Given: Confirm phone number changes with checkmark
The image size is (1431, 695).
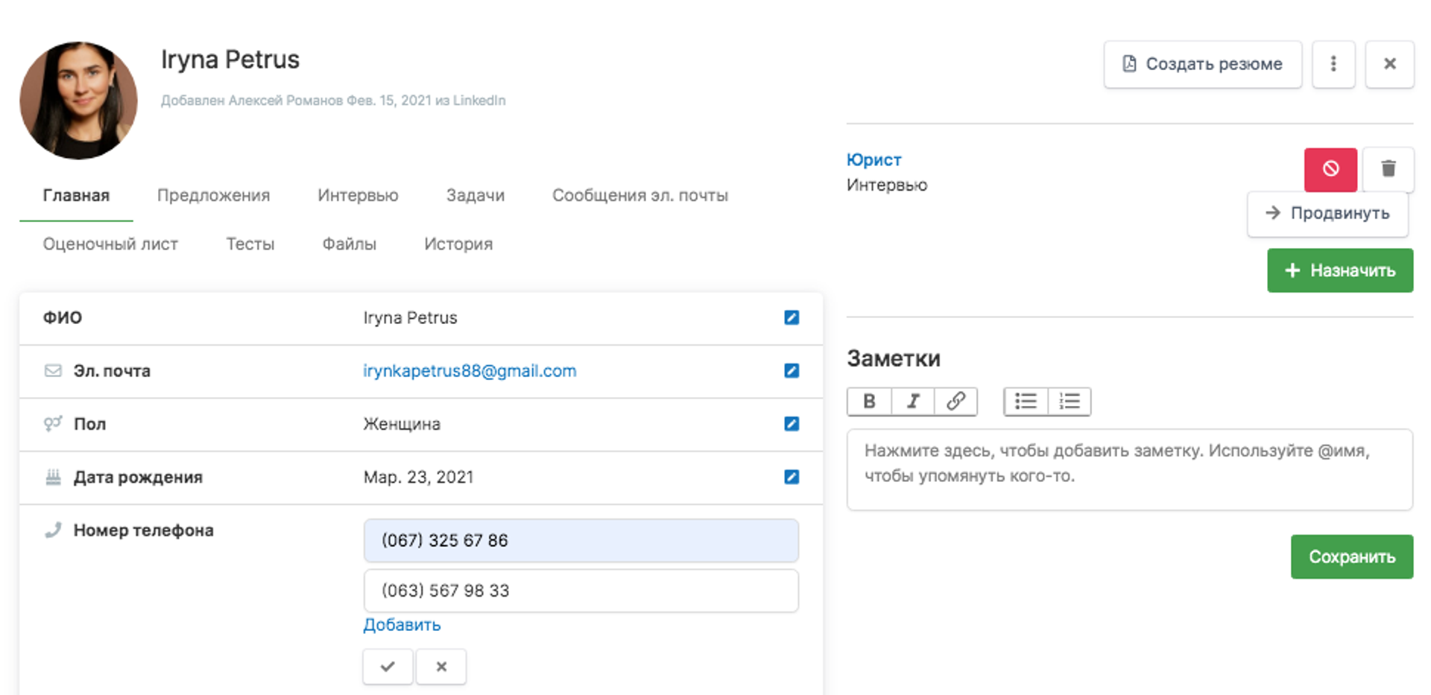Looking at the screenshot, I should 388,667.
